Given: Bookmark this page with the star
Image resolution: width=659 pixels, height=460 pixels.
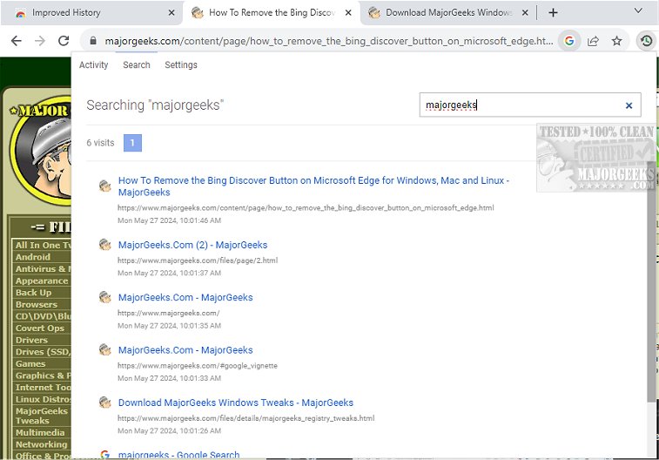Looking at the screenshot, I should coord(616,41).
